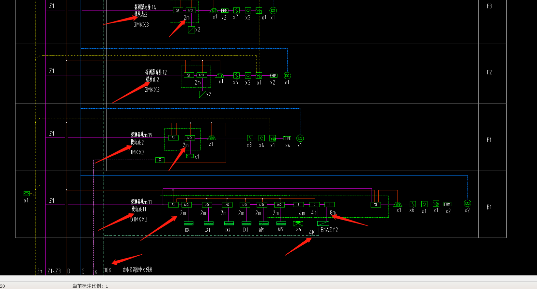Select the device symbol left of Z1 on B1

(27, 194)
